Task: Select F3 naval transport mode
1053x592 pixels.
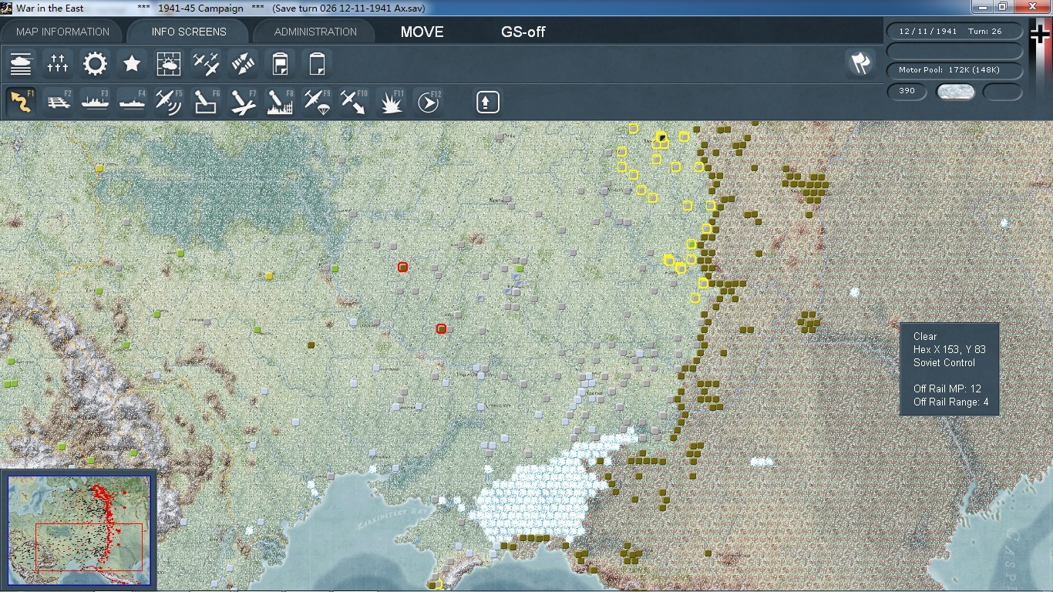Action: click(x=95, y=102)
